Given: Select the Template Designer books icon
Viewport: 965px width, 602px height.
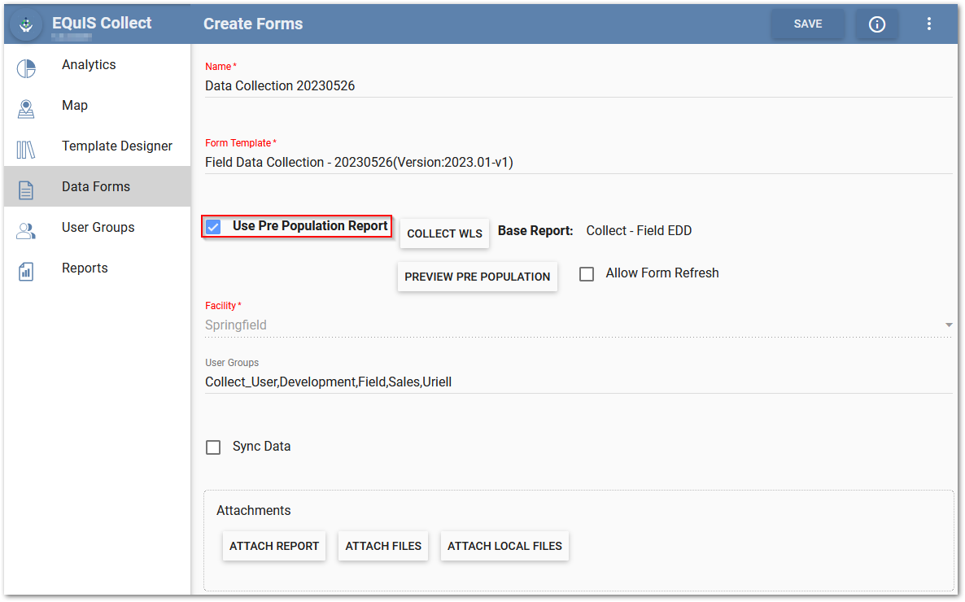Looking at the screenshot, I should click(26, 150).
